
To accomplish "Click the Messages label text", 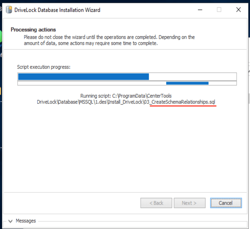I will point(26,221).
